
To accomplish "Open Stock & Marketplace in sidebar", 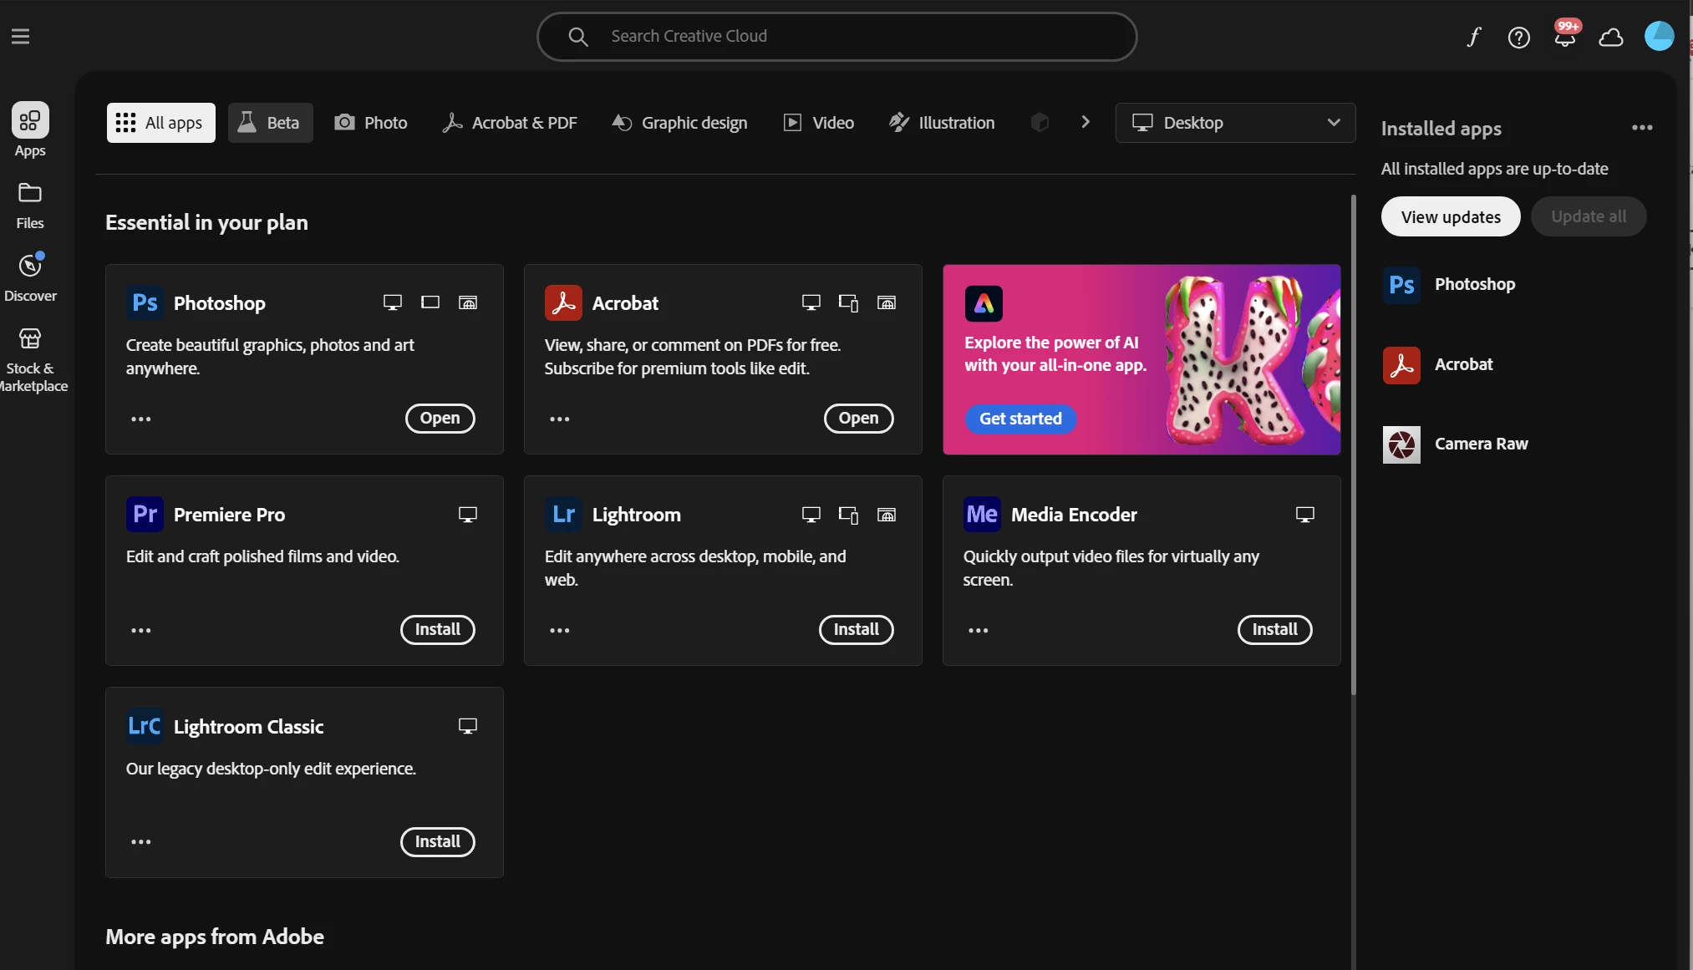I will click(30, 359).
